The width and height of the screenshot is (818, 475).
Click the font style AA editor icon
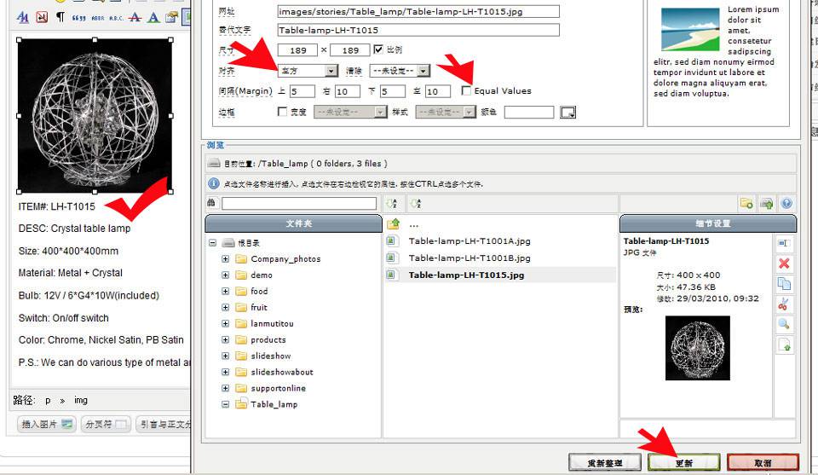22,17
